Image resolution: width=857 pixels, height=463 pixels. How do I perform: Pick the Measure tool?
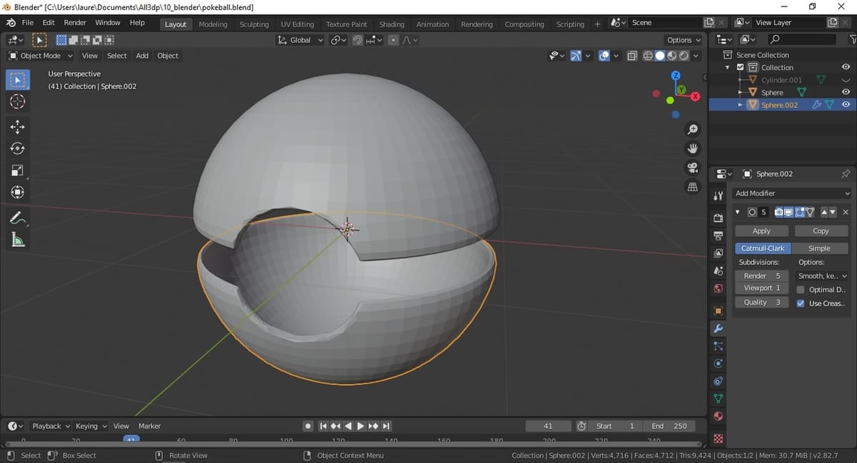click(18, 240)
